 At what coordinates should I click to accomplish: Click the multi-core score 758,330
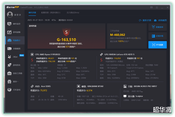tap(52, 61)
